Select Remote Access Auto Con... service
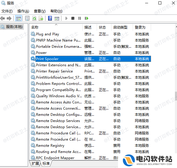Screen dimensions: 177x168 coord(91,102)
